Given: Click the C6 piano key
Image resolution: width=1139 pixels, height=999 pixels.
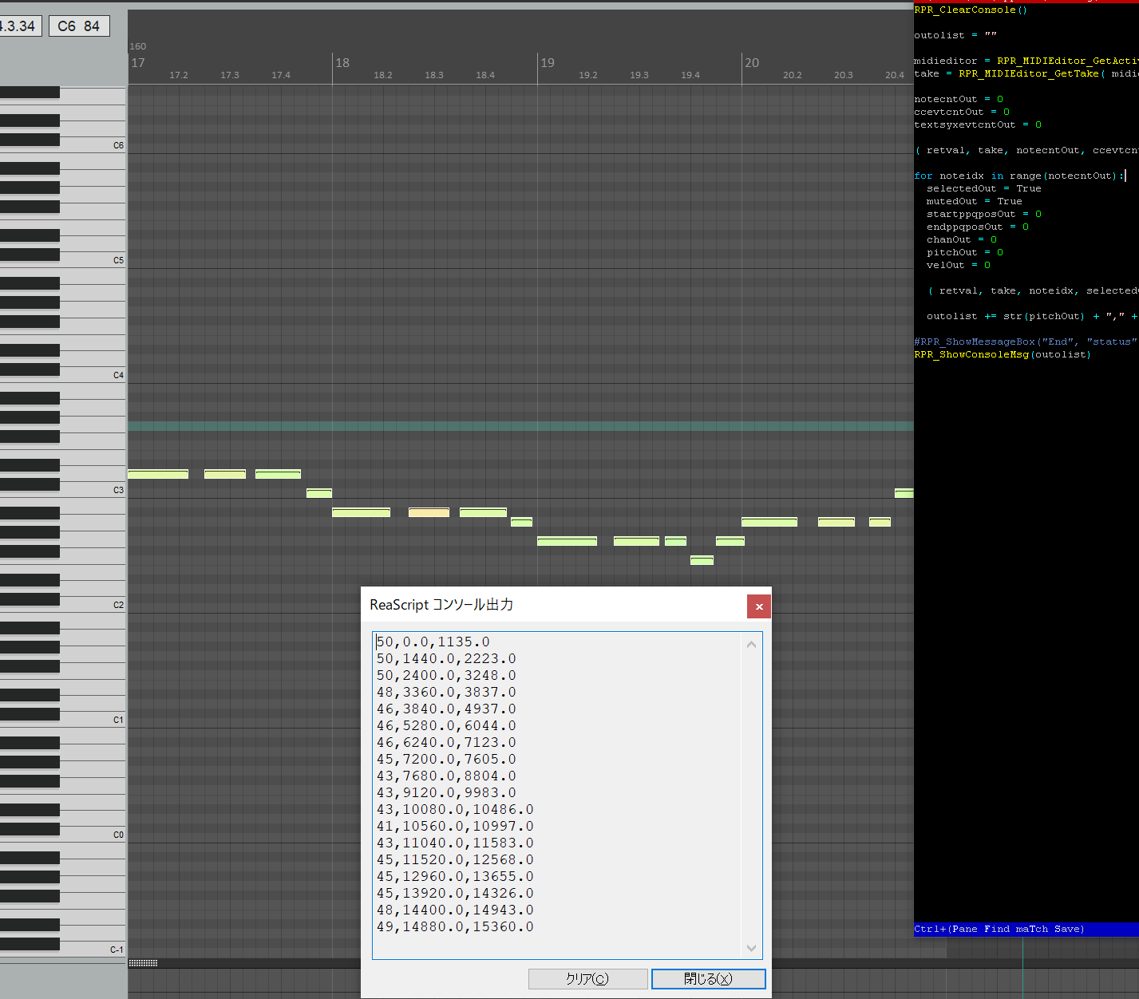Looking at the screenshot, I should 93,145.
